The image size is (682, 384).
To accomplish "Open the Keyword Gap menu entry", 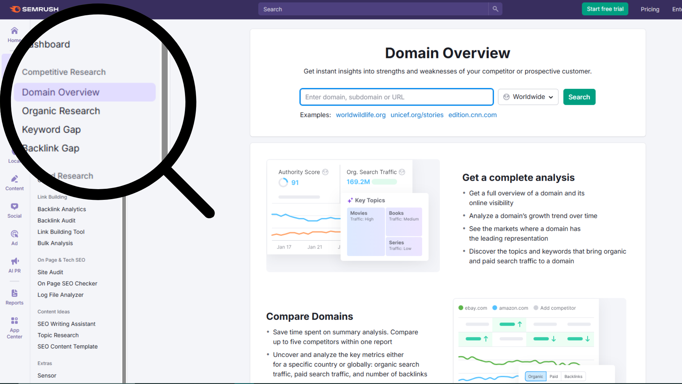I will tap(51, 129).
